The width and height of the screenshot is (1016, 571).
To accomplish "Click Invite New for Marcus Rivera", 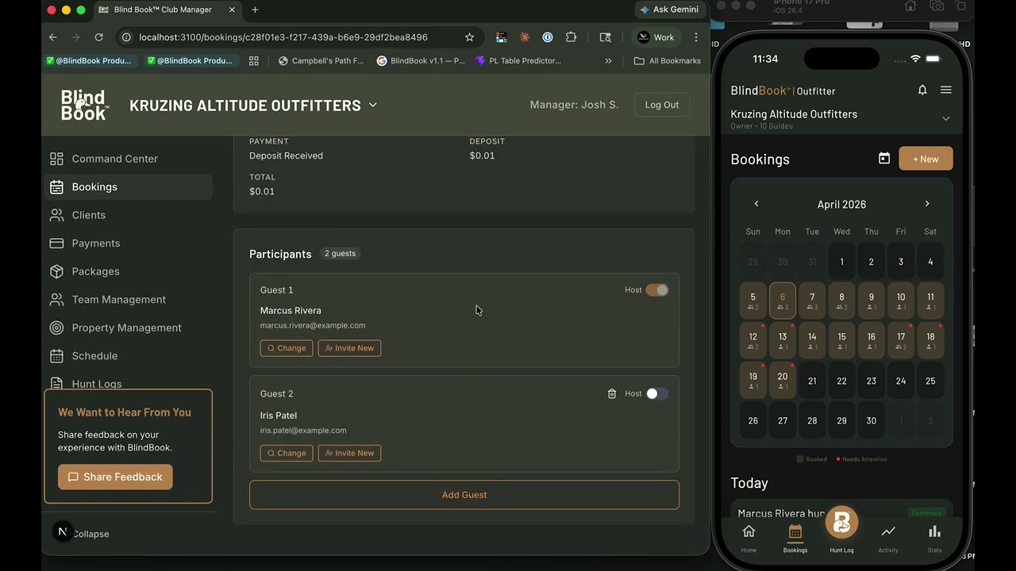I will 349,348.
